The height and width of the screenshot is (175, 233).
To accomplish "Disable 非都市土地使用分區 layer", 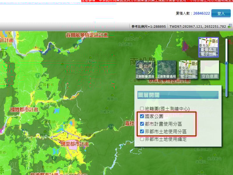I will point(142,132).
